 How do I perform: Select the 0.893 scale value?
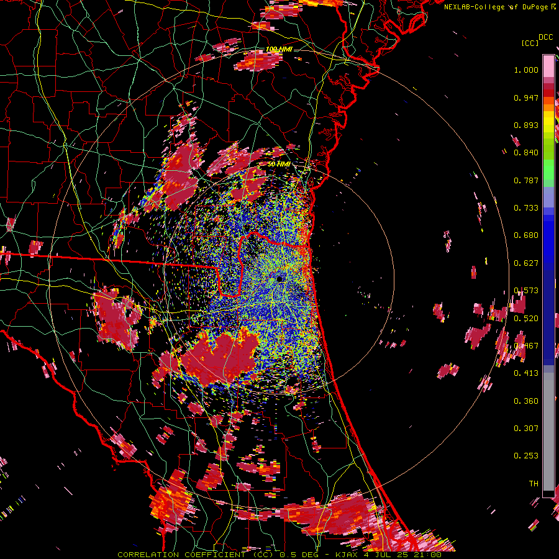click(526, 125)
